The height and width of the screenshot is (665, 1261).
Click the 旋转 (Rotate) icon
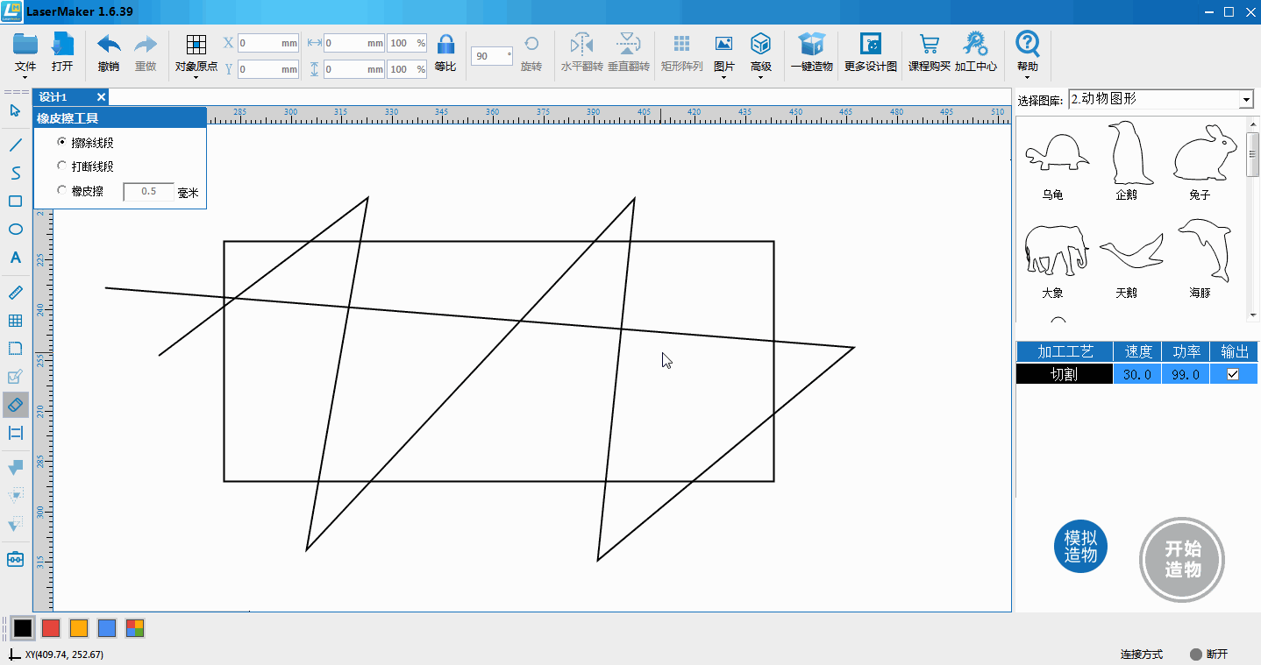point(531,44)
